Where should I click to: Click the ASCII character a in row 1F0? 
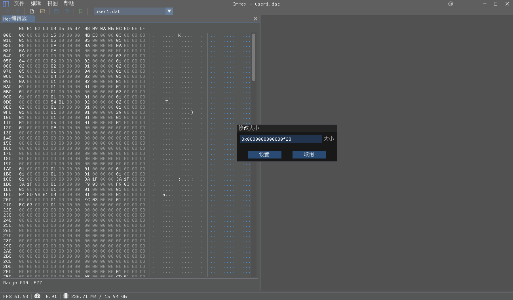click(164, 195)
